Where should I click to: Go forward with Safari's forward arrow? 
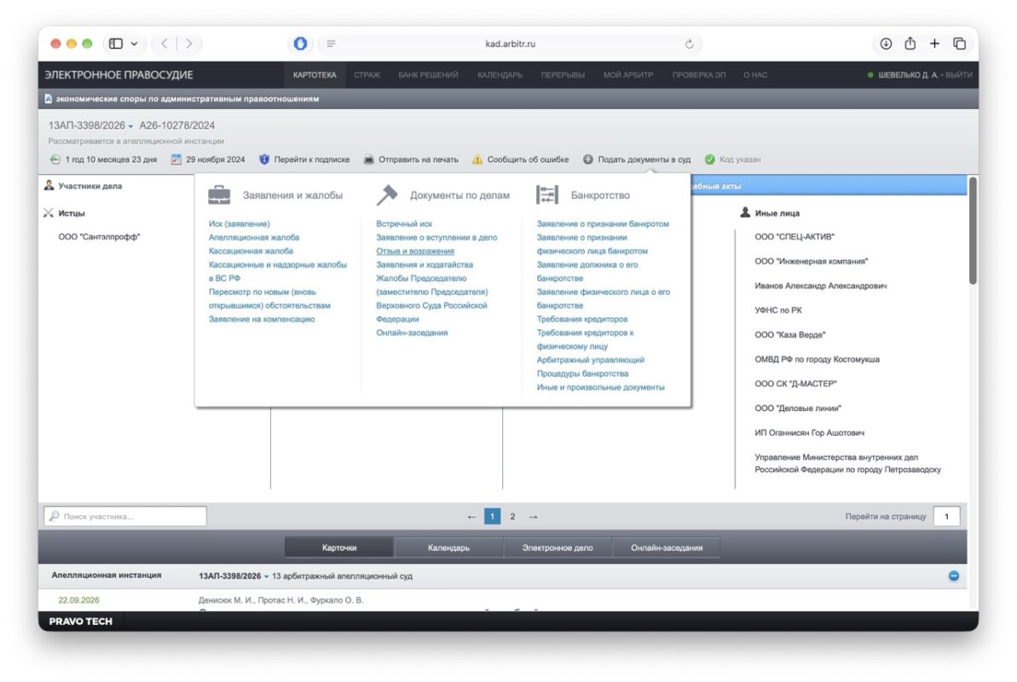[x=188, y=43]
